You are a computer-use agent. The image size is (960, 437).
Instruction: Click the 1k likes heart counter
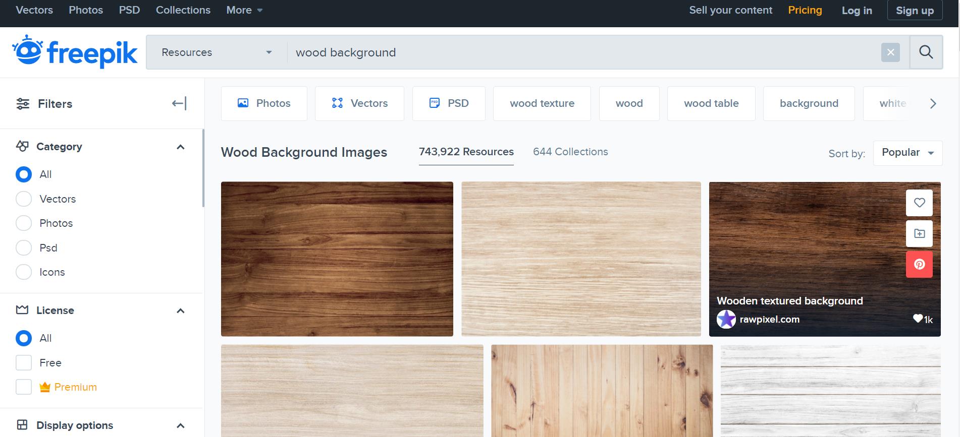(923, 319)
